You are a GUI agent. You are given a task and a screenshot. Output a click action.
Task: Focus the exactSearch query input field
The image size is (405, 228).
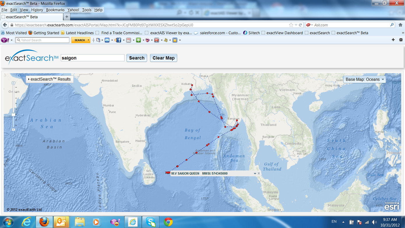coord(92,58)
